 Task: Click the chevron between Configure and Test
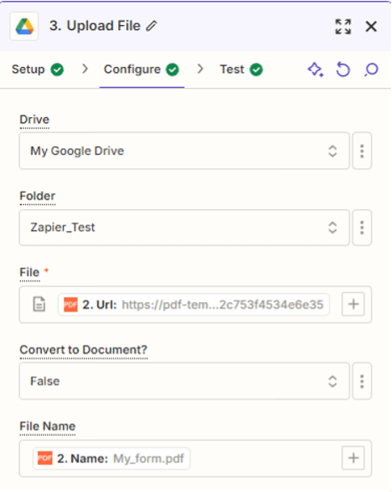pos(200,69)
